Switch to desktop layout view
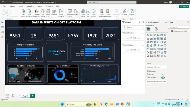Screen dimensions: 190x107 point(8,96)
